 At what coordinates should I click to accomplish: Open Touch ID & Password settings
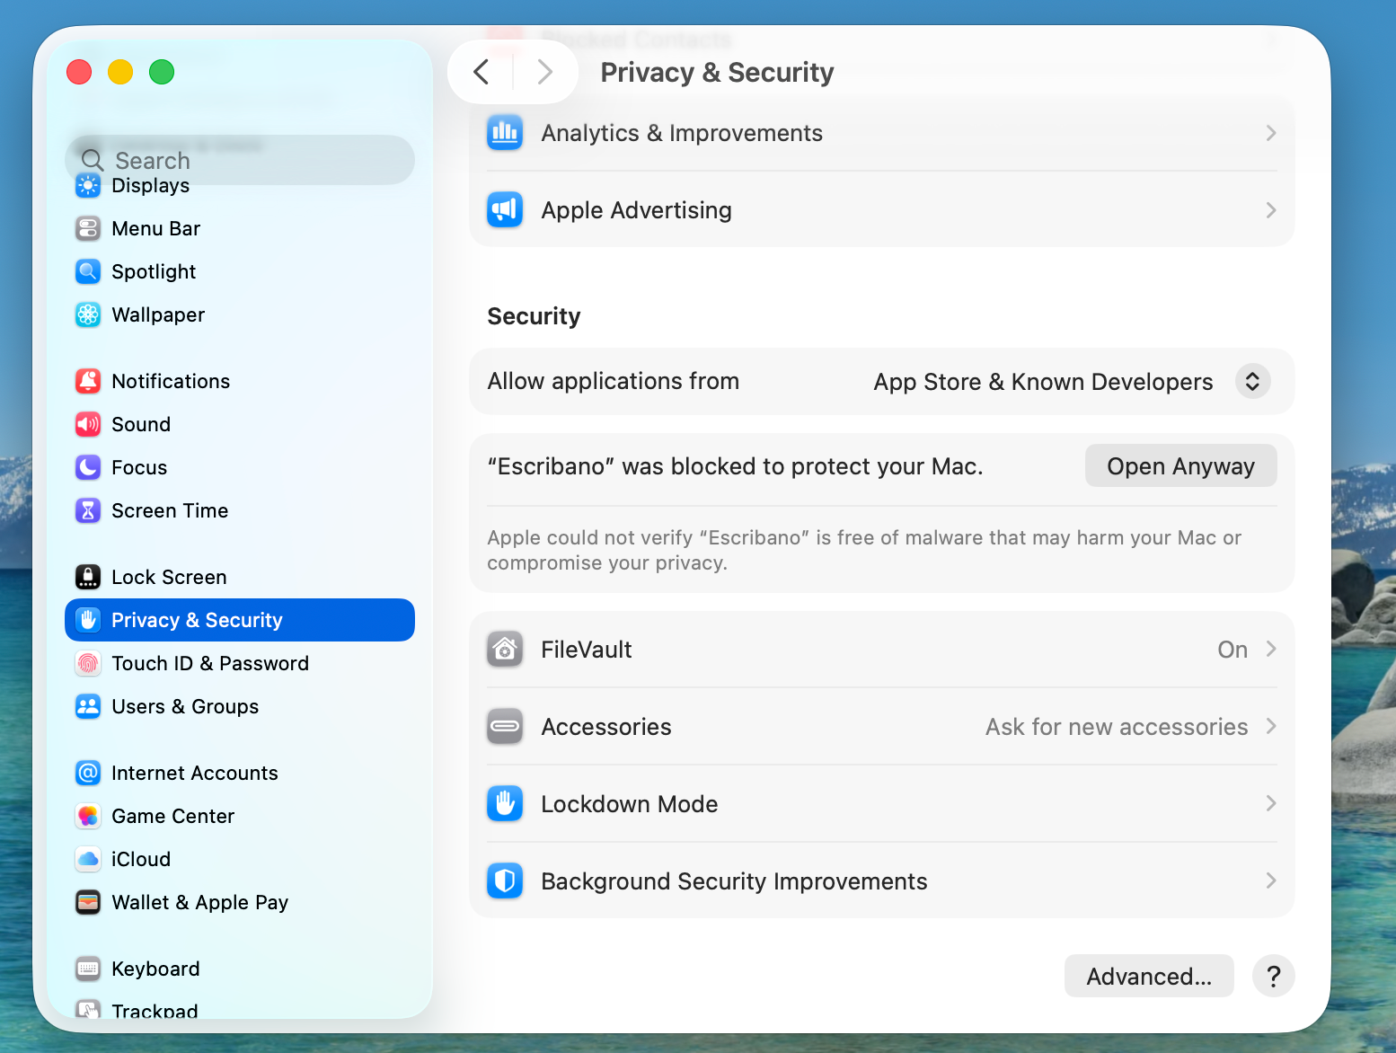click(x=210, y=663)
